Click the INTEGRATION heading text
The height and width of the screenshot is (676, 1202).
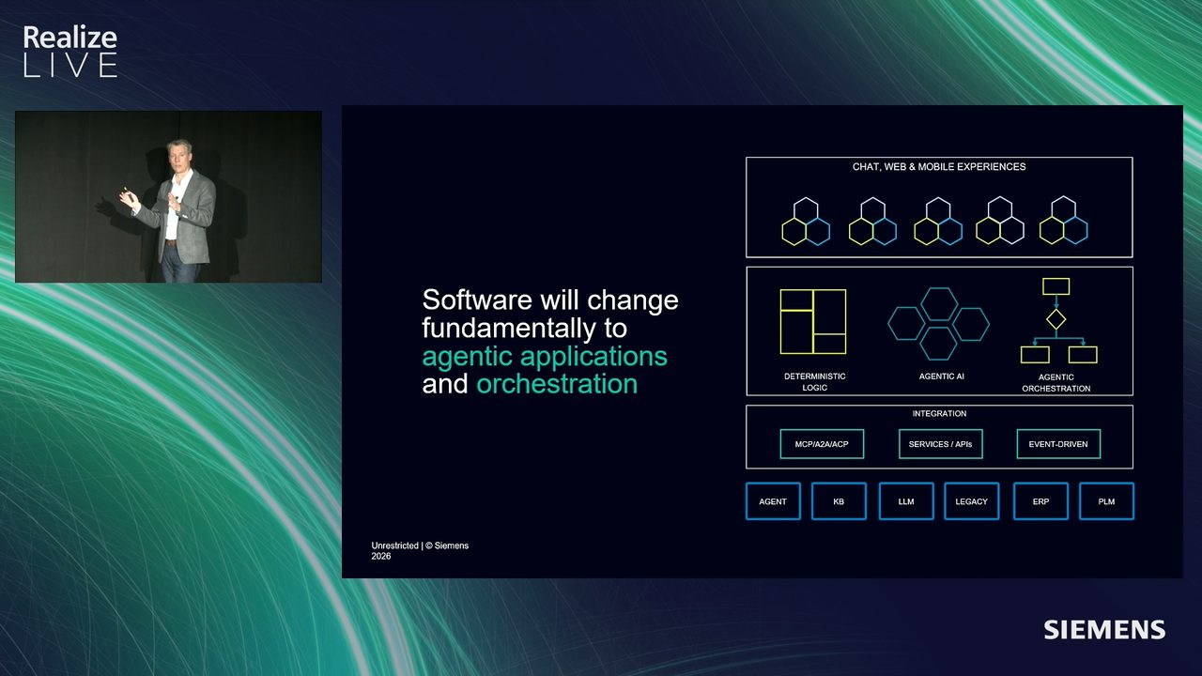(939, 414)
